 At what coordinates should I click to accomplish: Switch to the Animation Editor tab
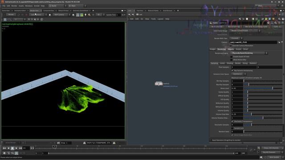pyautogui.click(x=20, y=11)
